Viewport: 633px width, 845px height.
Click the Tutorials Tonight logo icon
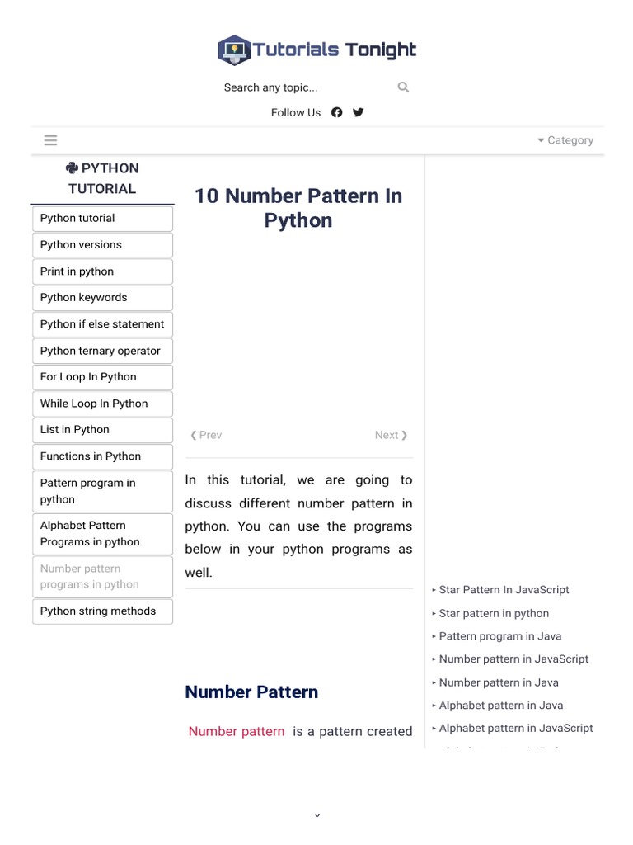(x=234, y=50)
